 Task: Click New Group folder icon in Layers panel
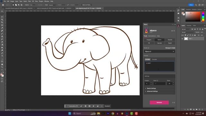click(x=197, y=110)
